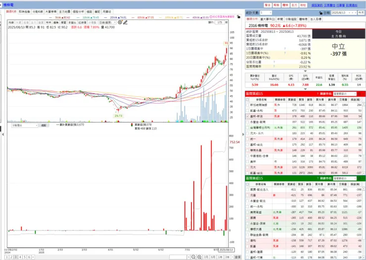
Task: Select the pencil drawing tool
Action: click(126, 22)
